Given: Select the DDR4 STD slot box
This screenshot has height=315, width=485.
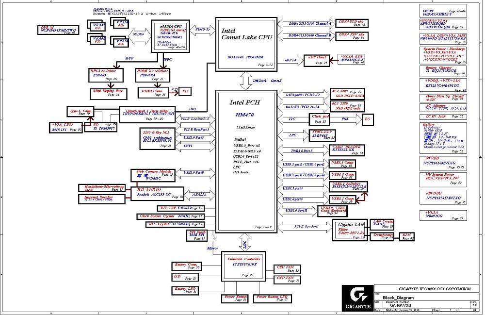Looking at the screenshot, I should 351,23.
